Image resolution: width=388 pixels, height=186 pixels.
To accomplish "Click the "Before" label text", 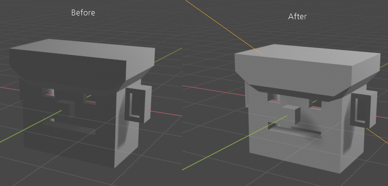I will pos(83,12).
